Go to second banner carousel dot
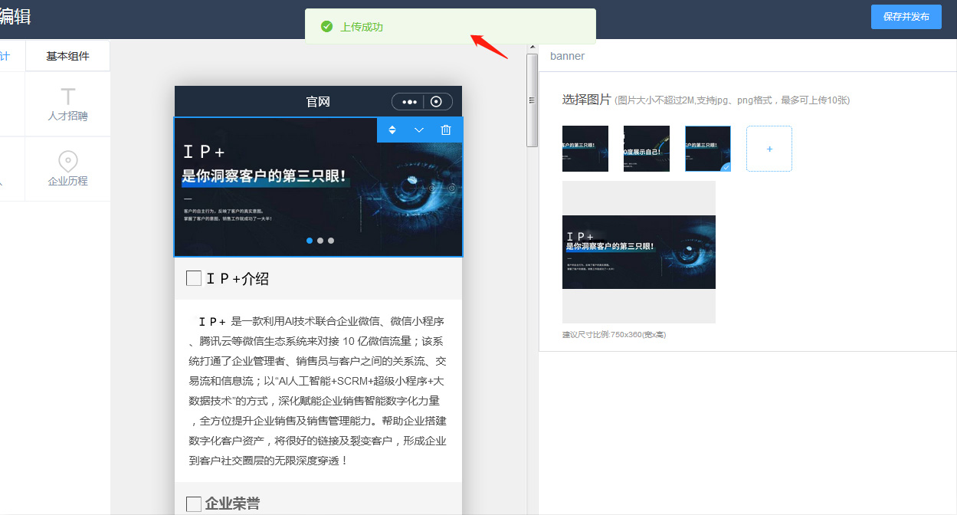The width and height of the screenshot is (957, 515). (x=320, y=241)
